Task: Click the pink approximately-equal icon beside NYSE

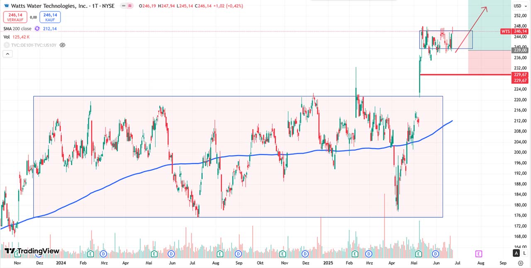Action: tap(130, 6)
